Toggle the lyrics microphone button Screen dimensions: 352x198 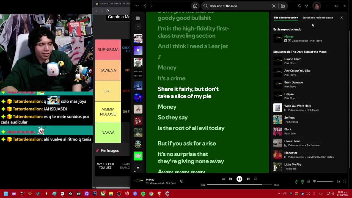click(x=297, y=181)
